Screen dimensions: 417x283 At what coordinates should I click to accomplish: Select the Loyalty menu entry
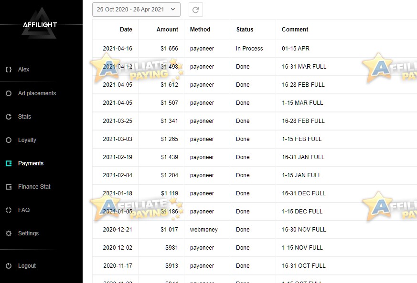[x=27, y=140]
